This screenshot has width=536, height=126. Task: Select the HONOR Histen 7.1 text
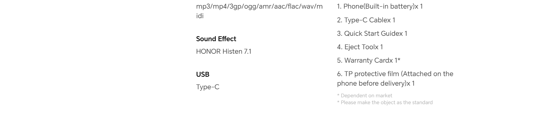click(x=224, y=51)
